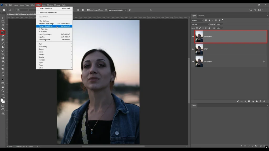Select the Pen tool
The image size is (269, 151).
pyautogui.click(x=3, y=72)
